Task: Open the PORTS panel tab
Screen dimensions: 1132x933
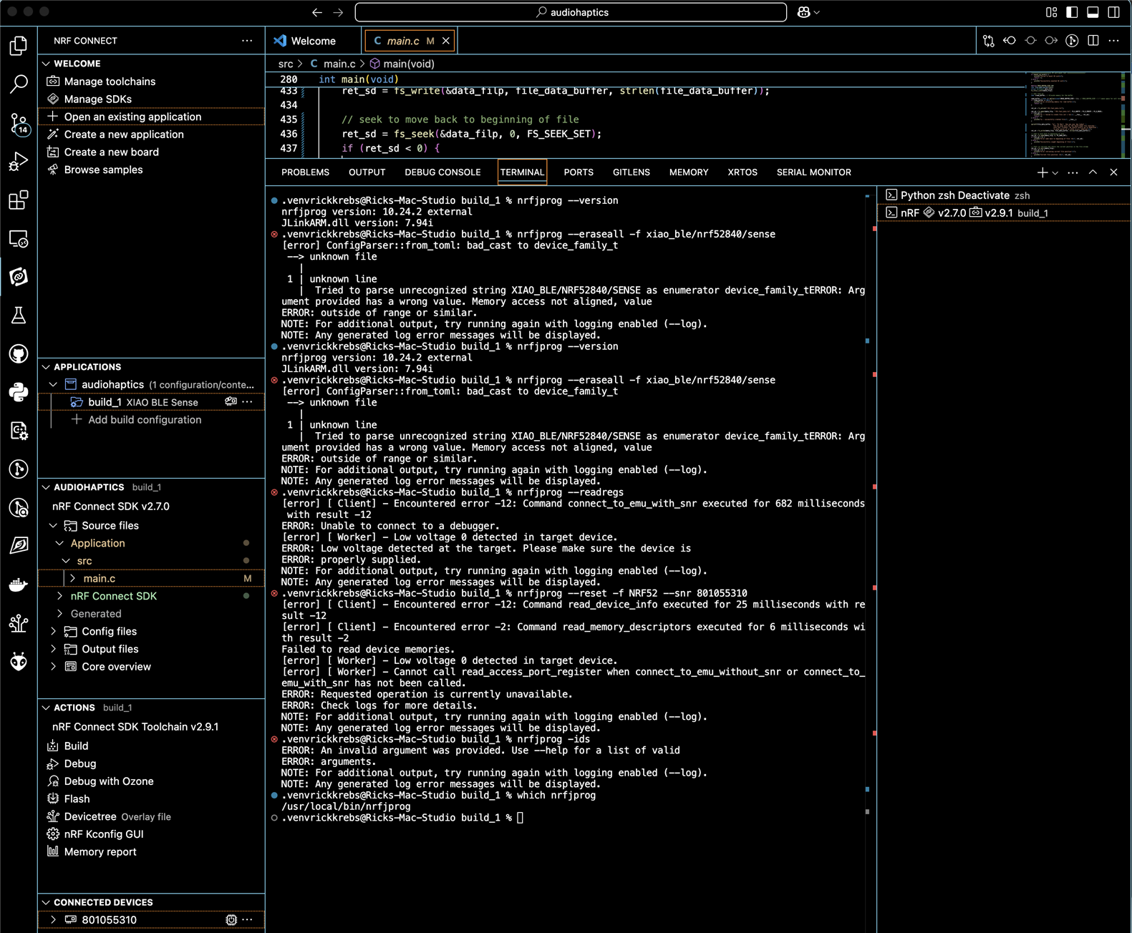Action: pyautogui.click(x=579, y=172)
